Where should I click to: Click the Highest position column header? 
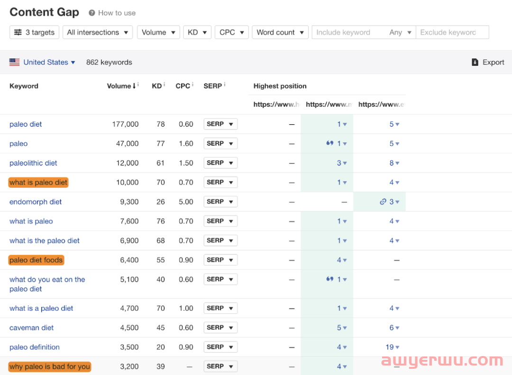point(280,86)
